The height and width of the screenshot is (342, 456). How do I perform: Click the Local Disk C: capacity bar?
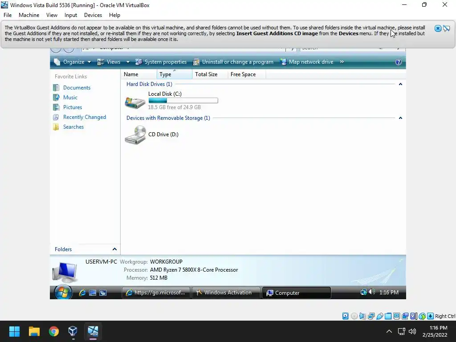[x=183, y=101]
